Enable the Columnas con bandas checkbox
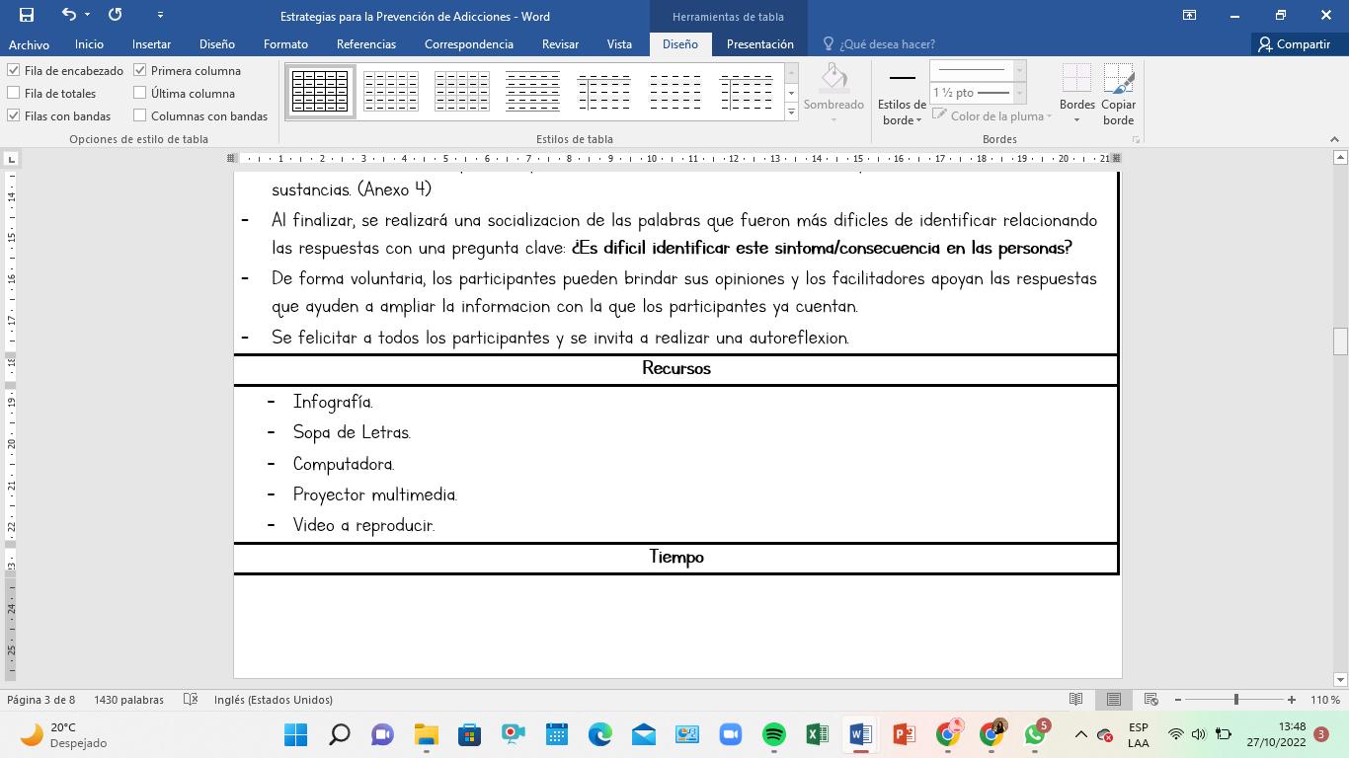Viewport: 1349px width, 758px height. tap(140, 115)
